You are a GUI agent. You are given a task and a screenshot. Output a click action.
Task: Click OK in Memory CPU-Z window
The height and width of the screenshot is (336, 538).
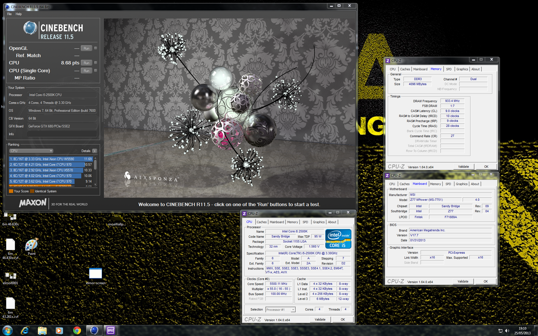pos(486,167)
